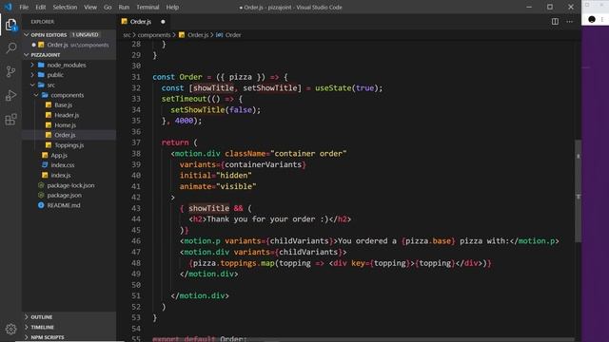Screen dimensions: 609x342
Task: Click the profile avatar in the browser window
Action: (592, 19)
